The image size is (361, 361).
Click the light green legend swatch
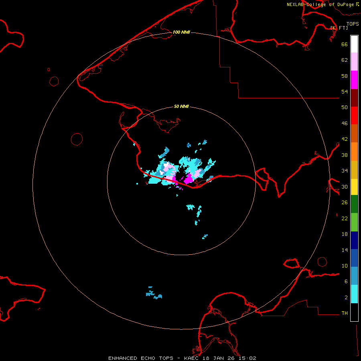tap(354, 222)
